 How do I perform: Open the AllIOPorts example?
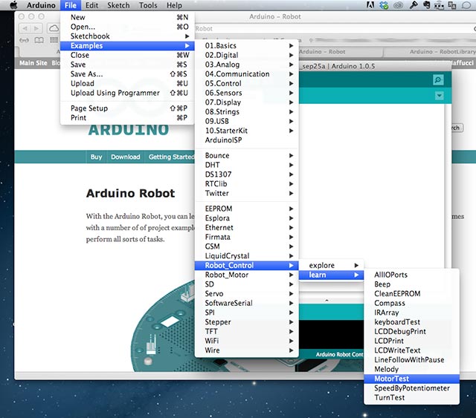pyautogui.click(x=411, y=275)
